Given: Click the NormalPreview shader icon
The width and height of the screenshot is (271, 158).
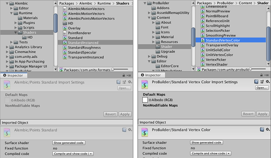Looking at the screenshot, I should (203, 11).
